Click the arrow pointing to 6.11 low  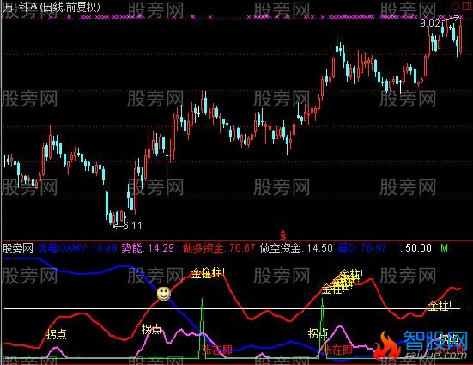(x=118, y=226)
